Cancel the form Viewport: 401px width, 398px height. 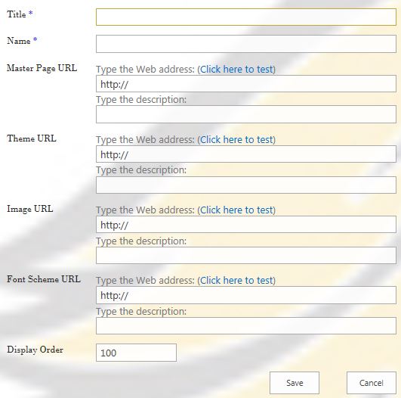pos(372,383)
